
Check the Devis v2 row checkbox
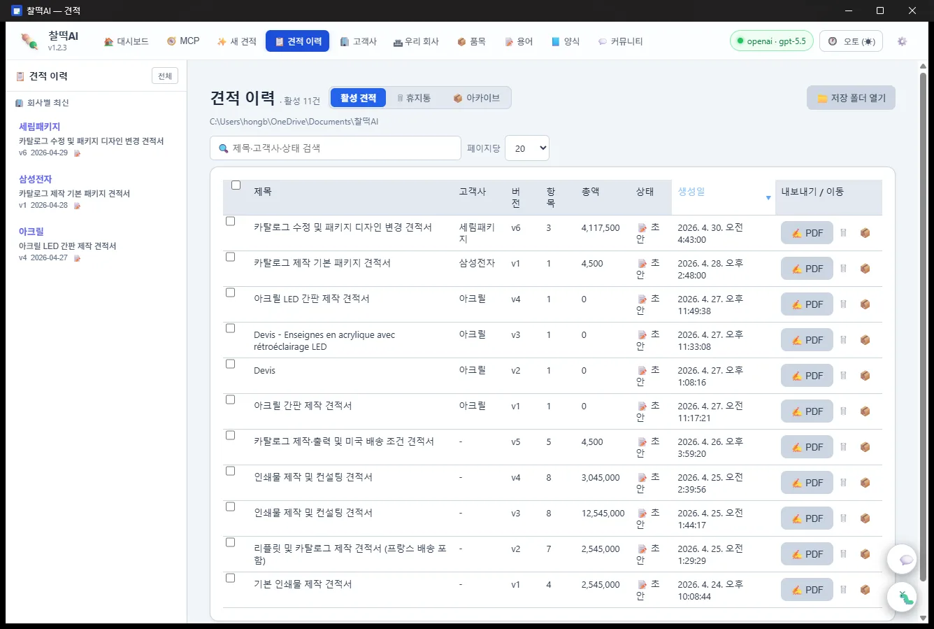(230, 364)
